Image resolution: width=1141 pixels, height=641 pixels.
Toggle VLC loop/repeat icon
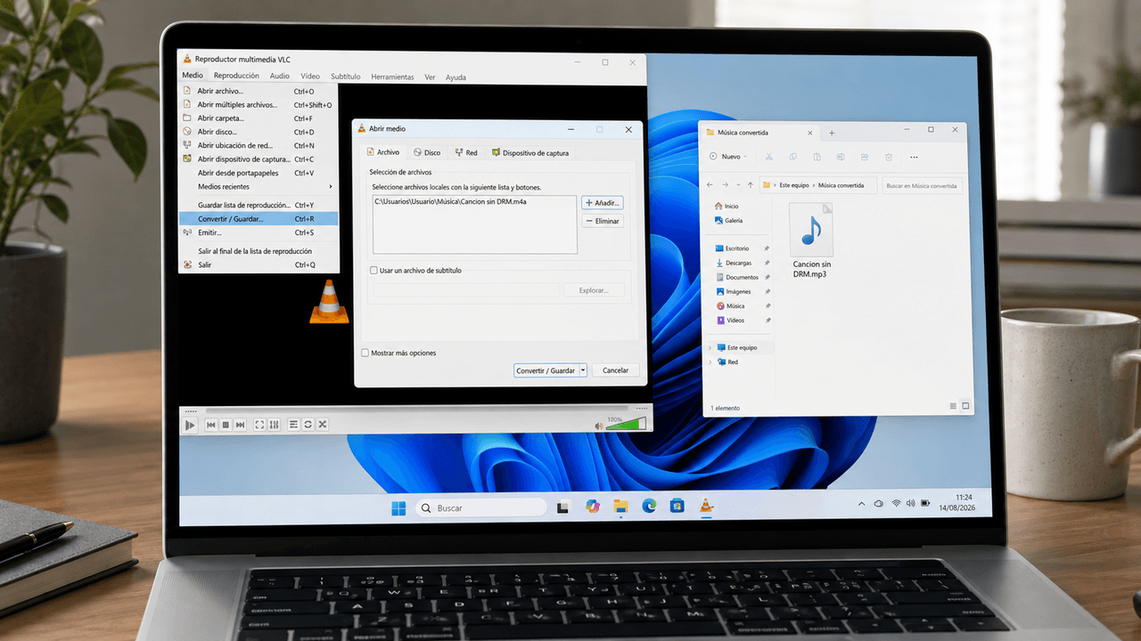point(308,426)
